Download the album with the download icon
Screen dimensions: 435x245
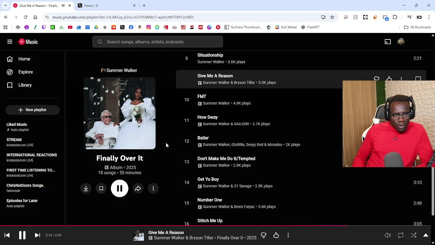86,189
